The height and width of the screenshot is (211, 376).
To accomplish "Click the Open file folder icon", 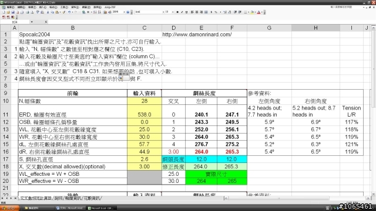I will [x=8, y=12].
